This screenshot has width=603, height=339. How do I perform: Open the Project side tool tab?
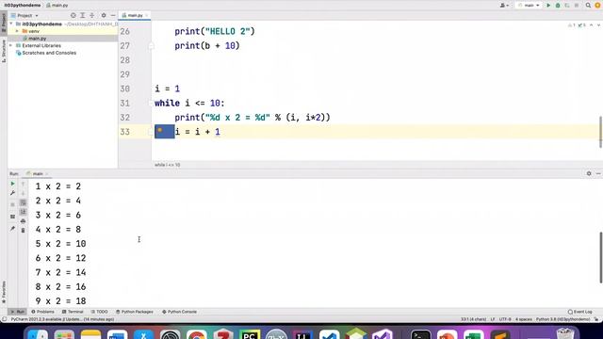(4, 22)
